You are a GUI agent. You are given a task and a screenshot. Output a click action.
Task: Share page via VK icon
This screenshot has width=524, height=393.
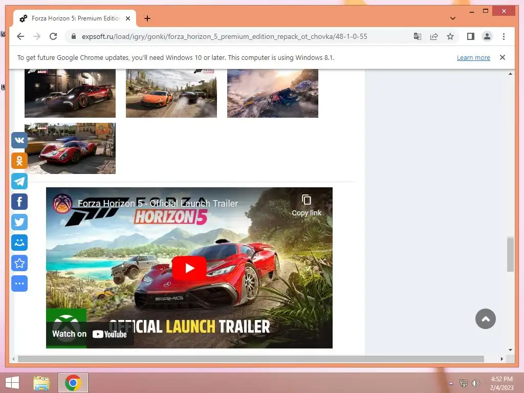(x=19, y=140)
